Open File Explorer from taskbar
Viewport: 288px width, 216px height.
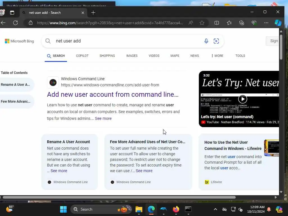click(x=139, y=209)
